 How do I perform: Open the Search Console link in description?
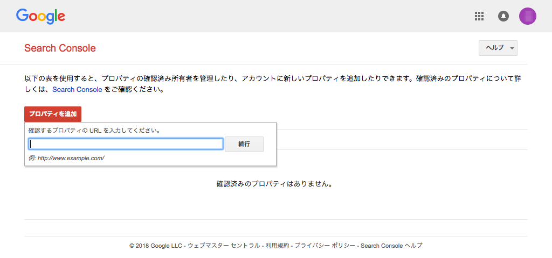77,90
